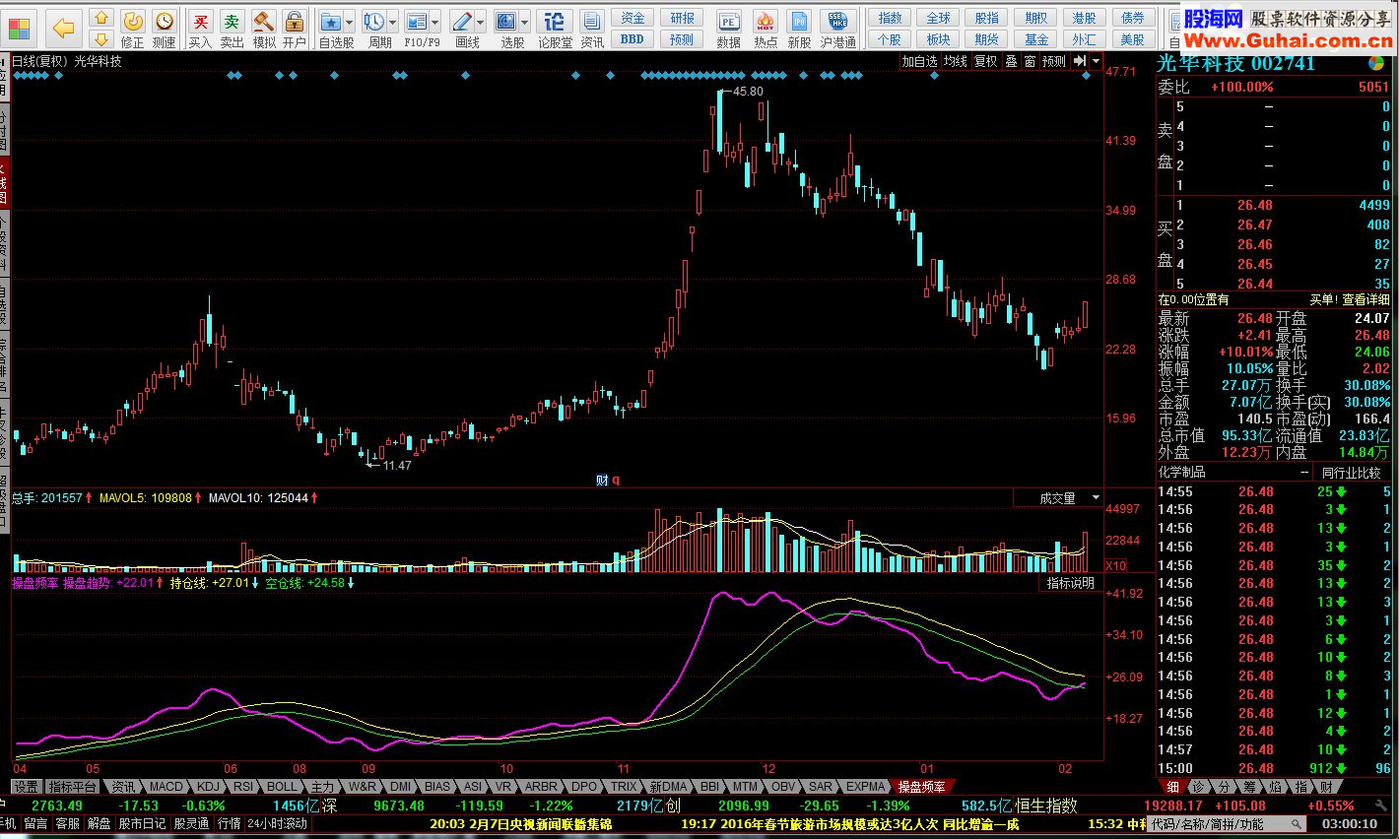The width and height of the screenshot is (1399, 839).
Task: Click the 化学制品 industry label
Action: (1182, 473)
